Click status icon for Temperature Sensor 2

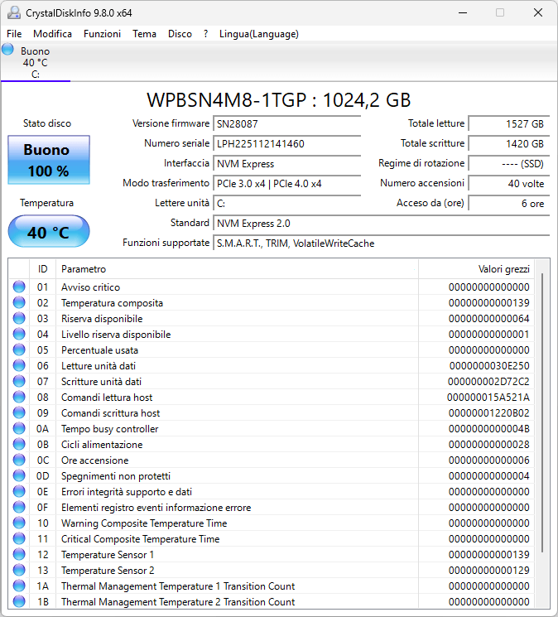pos(19,571)
